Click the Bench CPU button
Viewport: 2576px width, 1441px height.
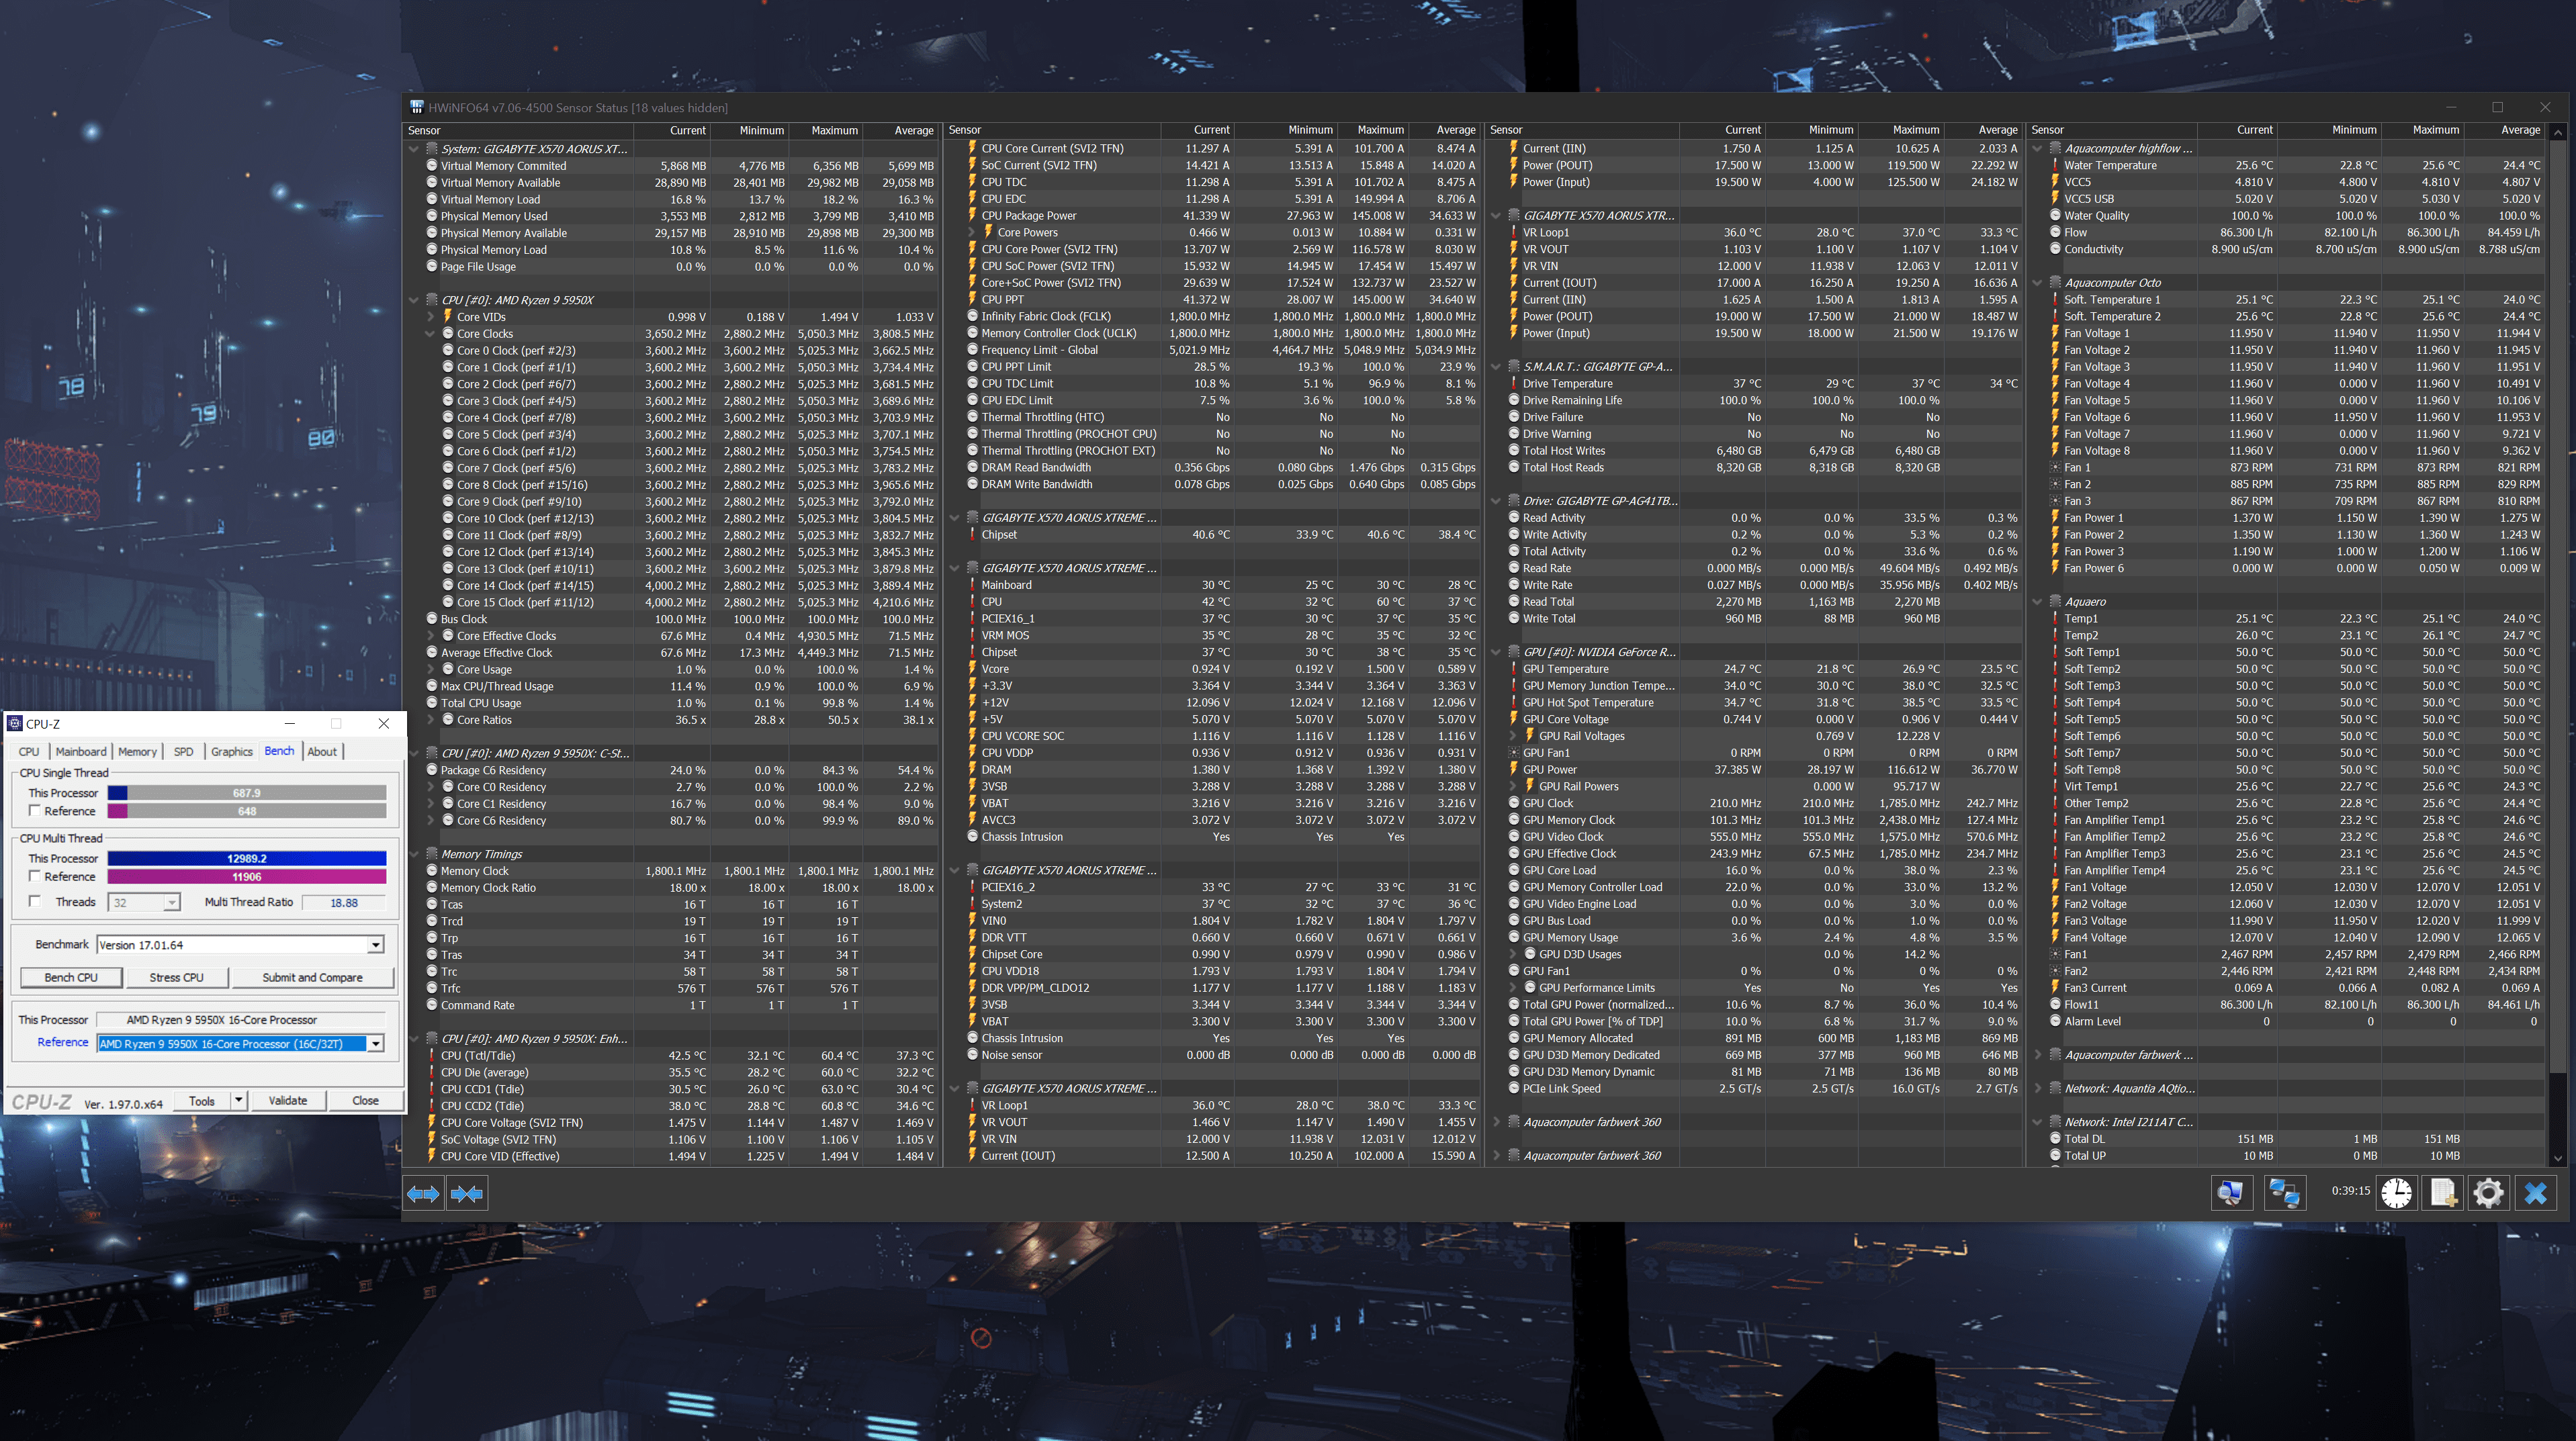pos(71,978)
